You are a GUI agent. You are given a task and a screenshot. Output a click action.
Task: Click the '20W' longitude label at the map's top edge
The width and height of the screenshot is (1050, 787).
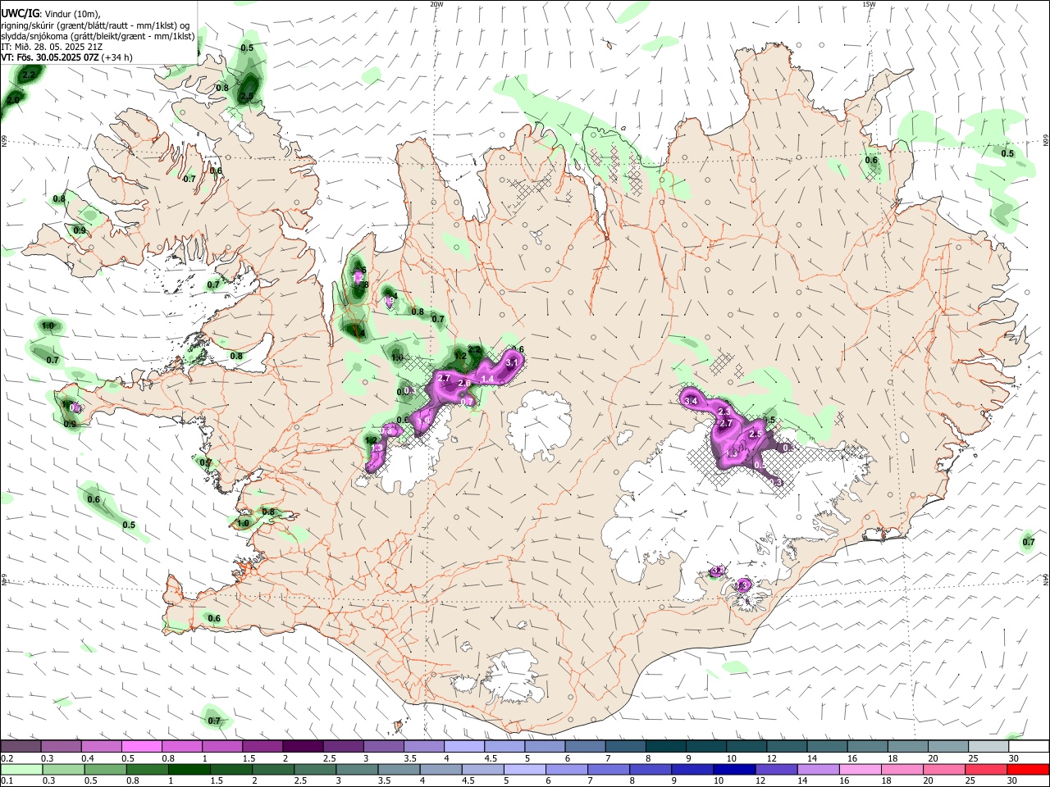click(436, 4)
